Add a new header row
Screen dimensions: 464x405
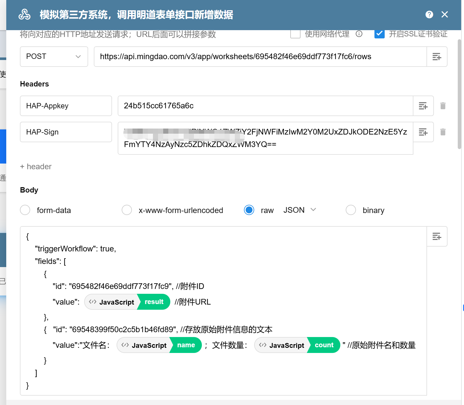click(36, 166)
